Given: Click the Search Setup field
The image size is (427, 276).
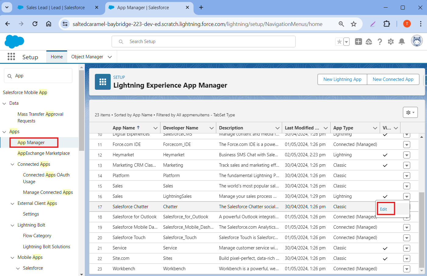Looking at the screenshot, I should (x=203, y=42).
